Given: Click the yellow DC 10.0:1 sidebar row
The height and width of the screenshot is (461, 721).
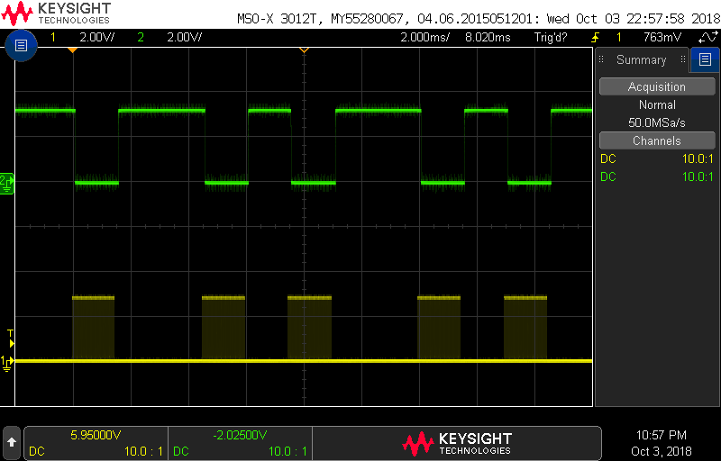Looking at the screenshot, I should click(657, 158).
